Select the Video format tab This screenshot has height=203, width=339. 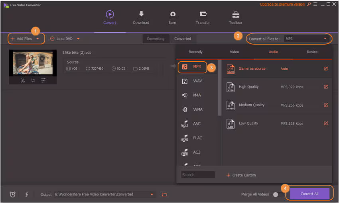235,52
